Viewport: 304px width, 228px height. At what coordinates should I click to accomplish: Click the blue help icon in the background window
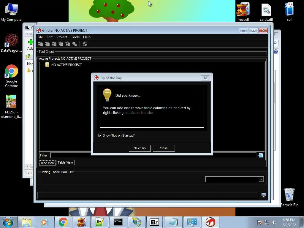[276, 52]
